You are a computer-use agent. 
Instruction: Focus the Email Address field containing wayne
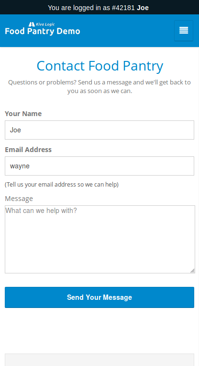click(99, 166)
